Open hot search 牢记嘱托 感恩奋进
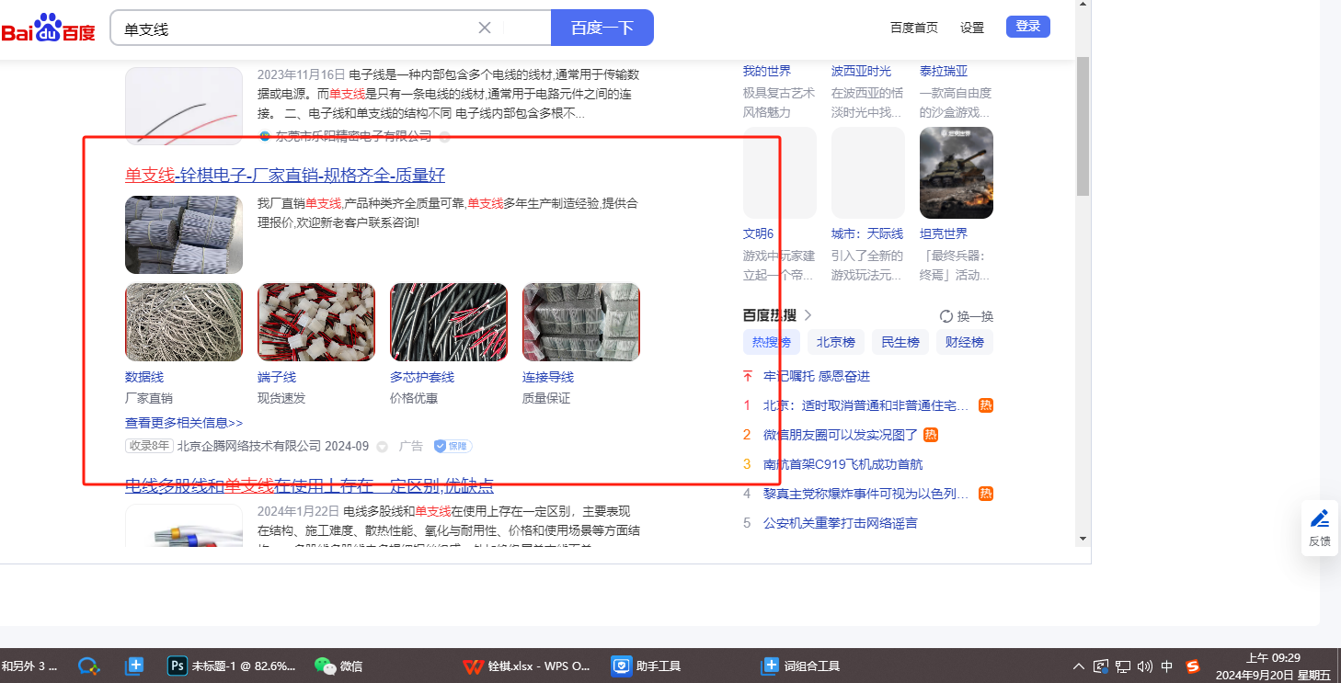 coord(817,376)
